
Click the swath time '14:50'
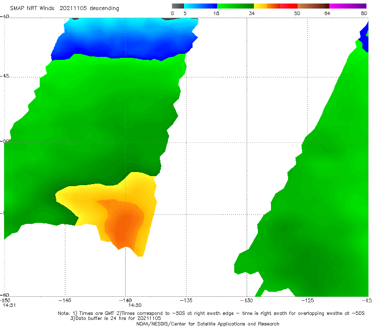click(135, 305)
